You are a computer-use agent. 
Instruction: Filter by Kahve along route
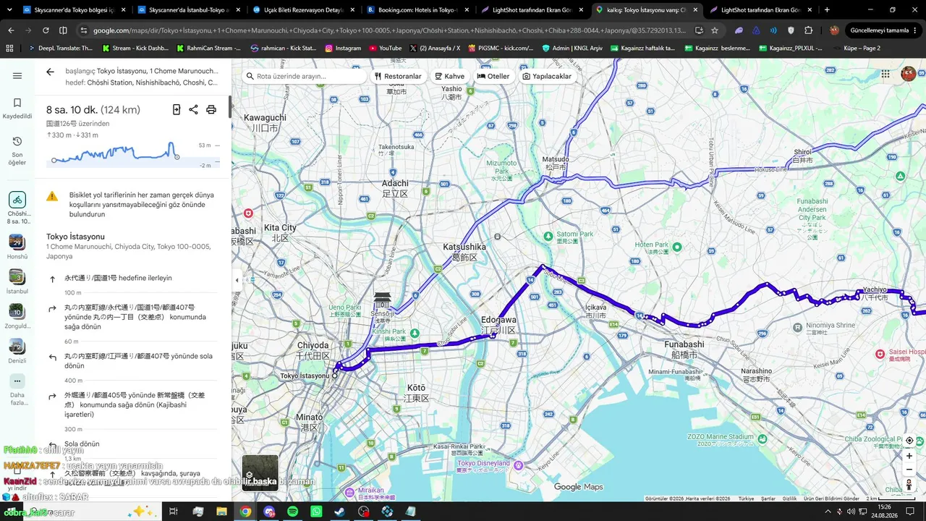click(449, 76)
